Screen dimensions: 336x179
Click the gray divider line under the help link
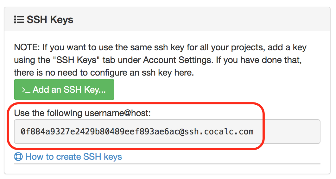click(167, 164)
